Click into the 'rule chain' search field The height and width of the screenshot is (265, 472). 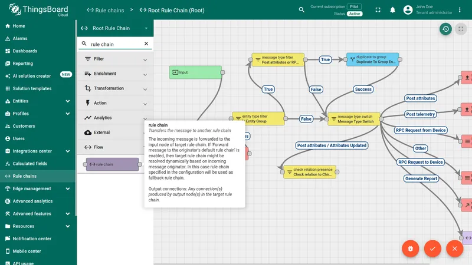pos(115,44)
